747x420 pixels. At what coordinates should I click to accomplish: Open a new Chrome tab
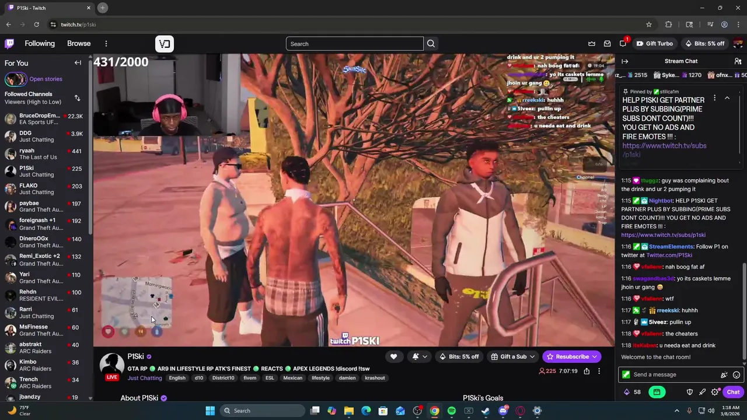point(102,8)
